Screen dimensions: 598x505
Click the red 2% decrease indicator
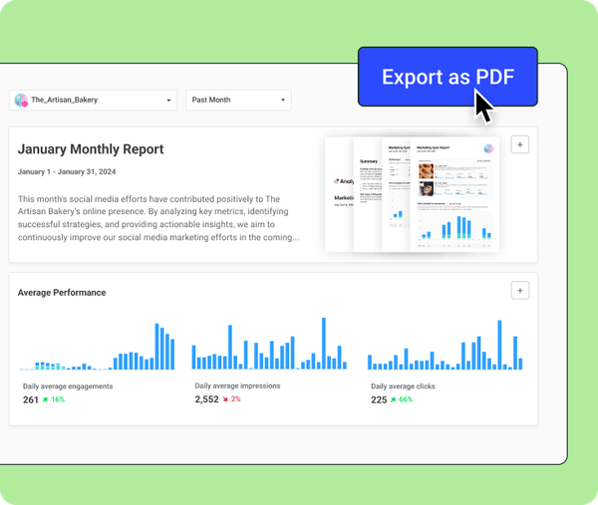232,399
